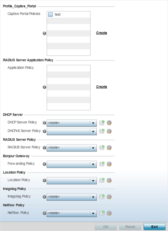The image size is (168, 231).
Task: Create new Imagotag Policy via add icon
Action: tap(102, 197)
